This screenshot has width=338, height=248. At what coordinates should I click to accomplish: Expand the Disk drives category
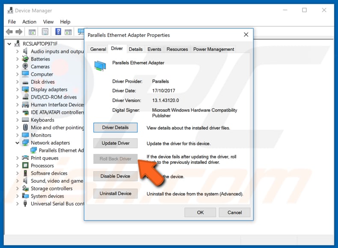tap(17, 82)
